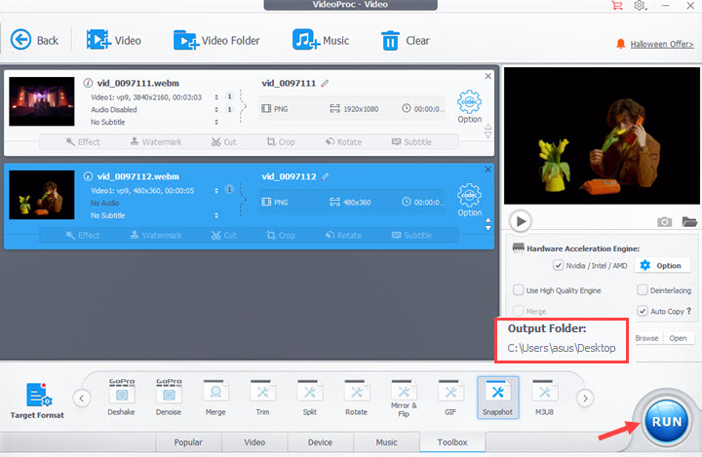The width and height of the screenshot is (702, 457).
Task: Select the Trim tool
Action: 263,398
